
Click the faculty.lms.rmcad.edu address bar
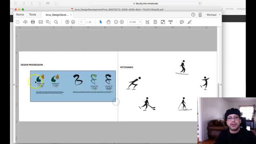(146, 4)
